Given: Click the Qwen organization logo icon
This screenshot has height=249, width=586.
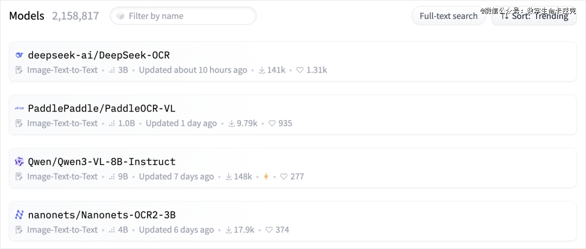Looking at the screenshot, I should pyautogui.click(x=20, y=161).
